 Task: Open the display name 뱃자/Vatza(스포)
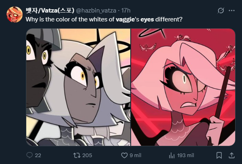tap(50, 11)
